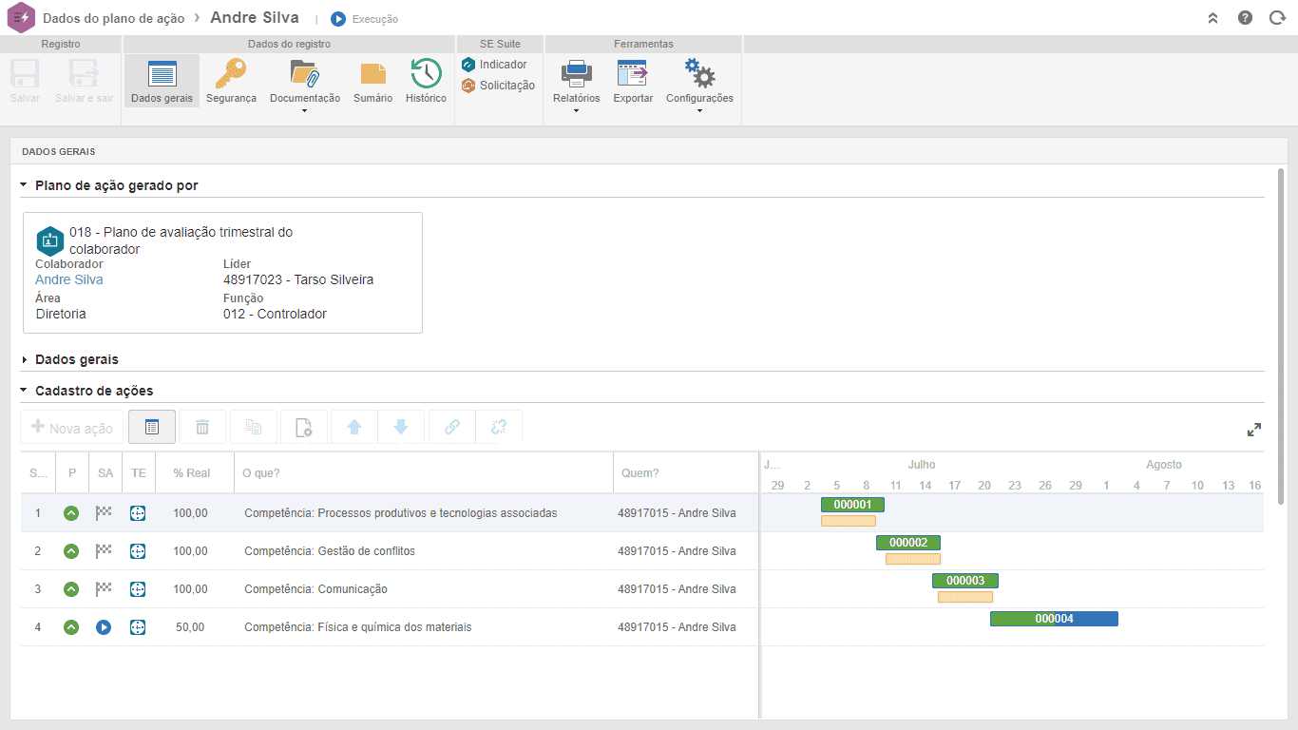The image size is (1298, 730).
Task: Click the move action down arrow
Action: tap(401, 428)
